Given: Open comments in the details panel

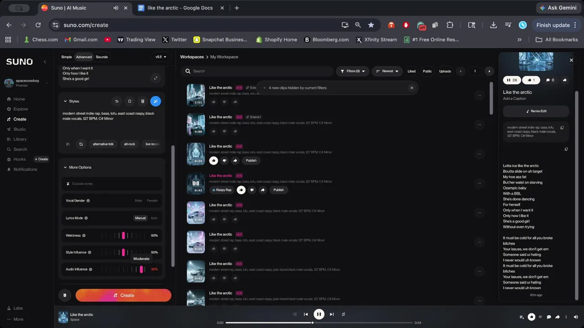Looking at the screenshot, I should (550, 80).
